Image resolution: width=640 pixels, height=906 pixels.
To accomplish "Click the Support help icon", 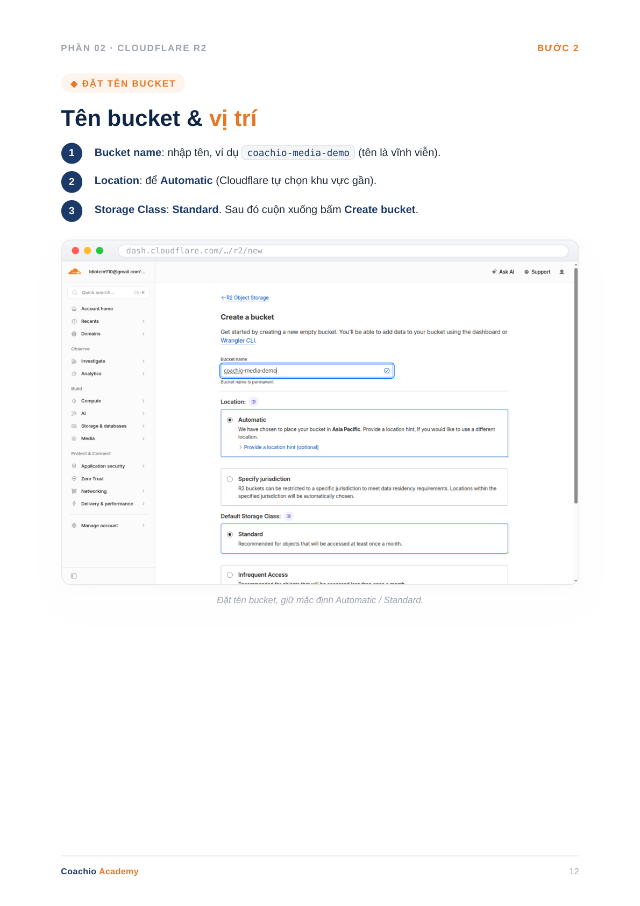I will pos(527,272).
